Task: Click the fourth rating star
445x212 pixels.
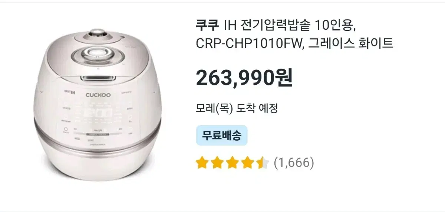Action: (x=248, y=163)
